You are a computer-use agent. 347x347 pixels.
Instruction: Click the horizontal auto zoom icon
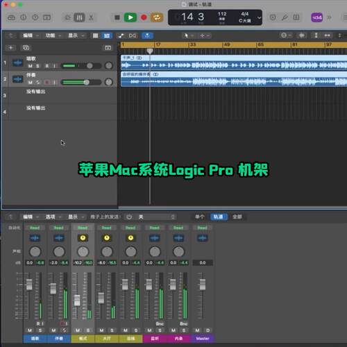[x=327, y=35]
